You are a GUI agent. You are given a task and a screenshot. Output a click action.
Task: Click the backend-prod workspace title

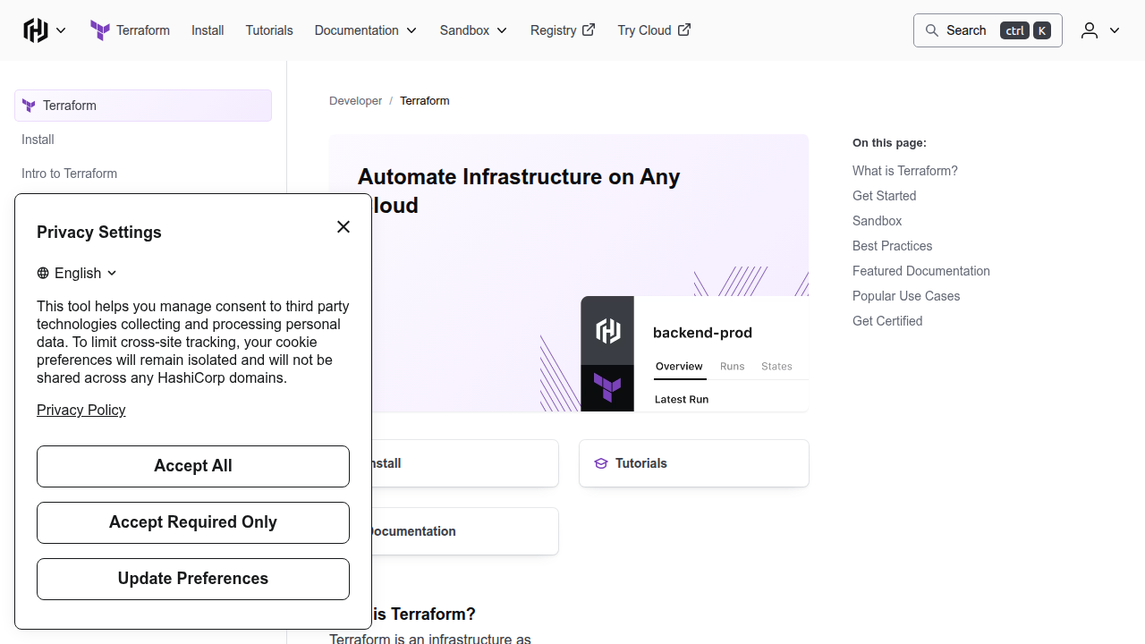702,333
